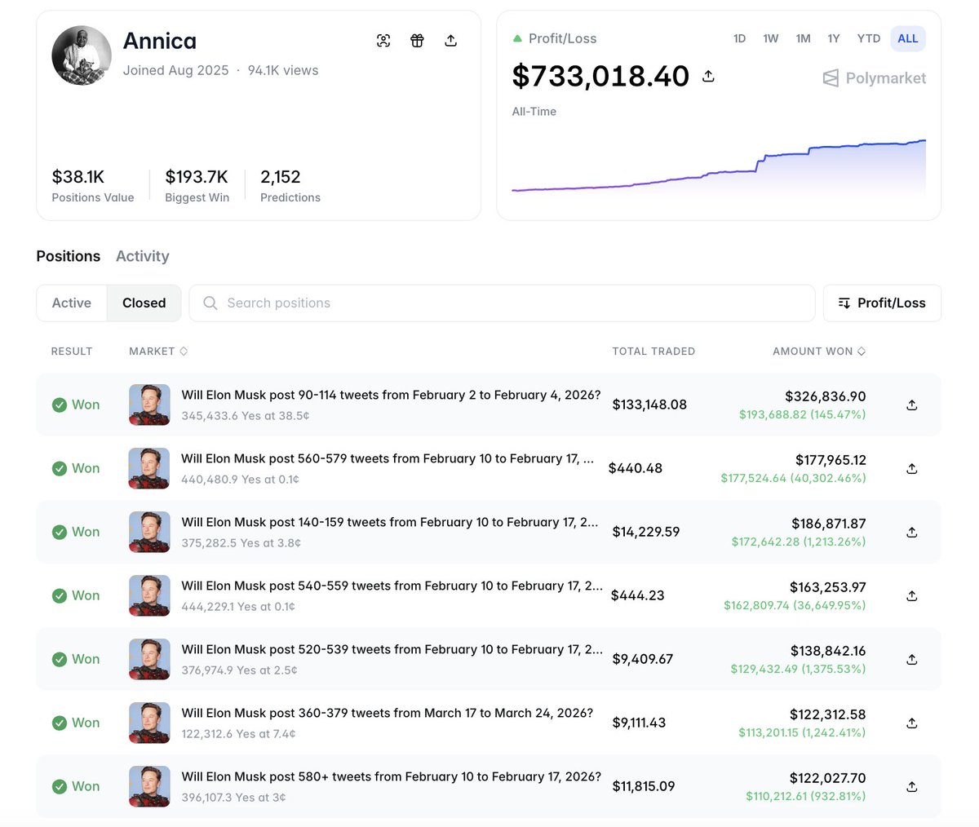Image resolution: width=979 pixels, height=827 pixels.
Task: Share the 580+ tweets position
Action: click(x=912, y=786)
